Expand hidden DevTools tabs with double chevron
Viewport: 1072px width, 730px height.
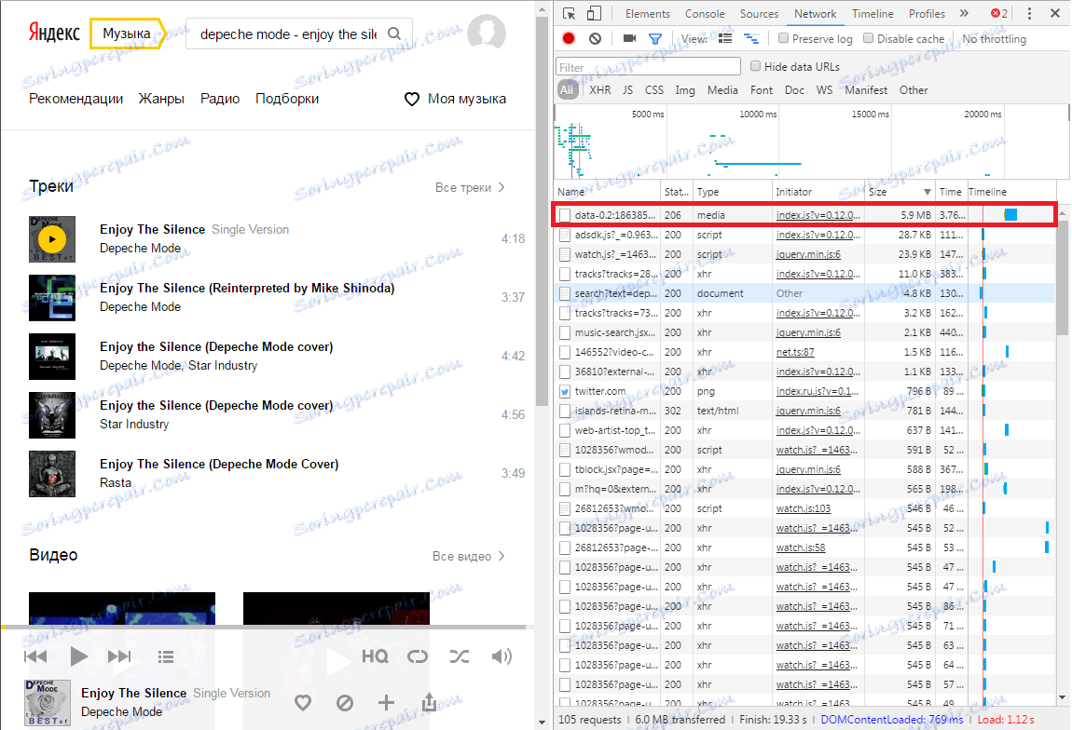[964, 14]
